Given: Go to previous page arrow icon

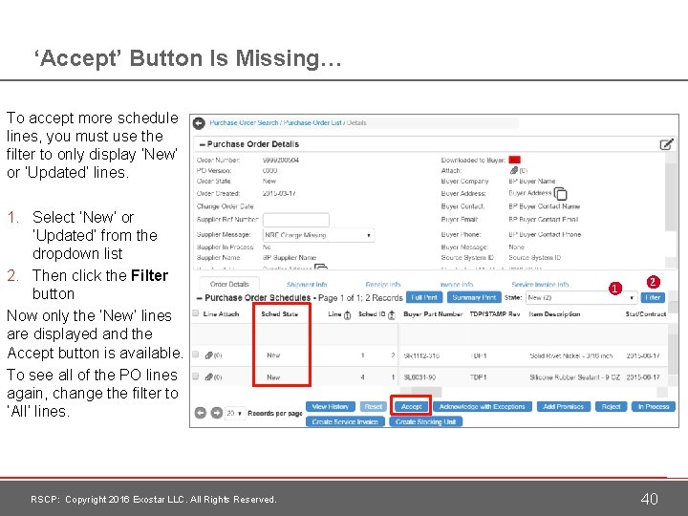Looking at the screenshot, I should (201, 413).
